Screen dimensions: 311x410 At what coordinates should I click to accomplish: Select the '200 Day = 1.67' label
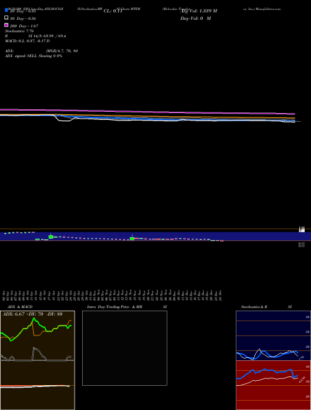pos(24,26)
